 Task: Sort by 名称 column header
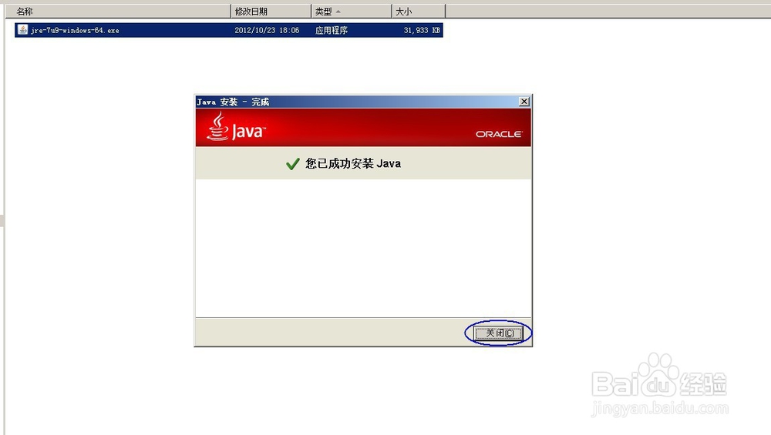pos(118,12)
